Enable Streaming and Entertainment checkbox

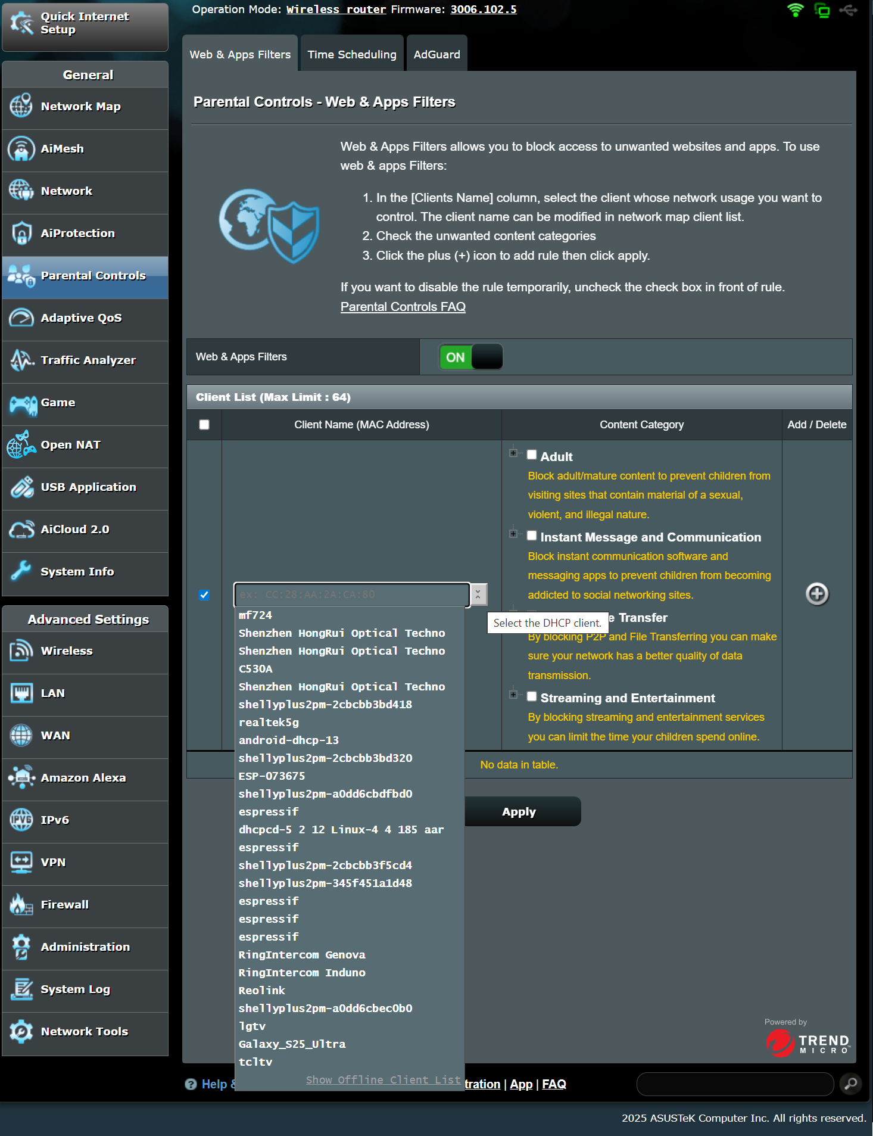pos(532,696)
